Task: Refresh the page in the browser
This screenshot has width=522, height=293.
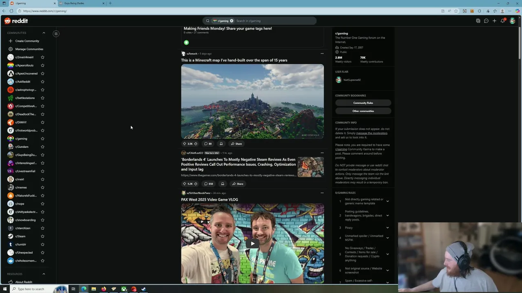Action: click(x=11, y=11)
